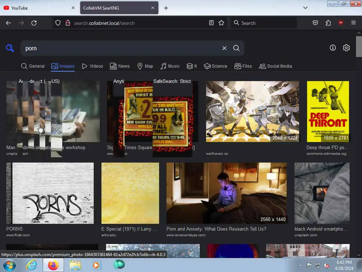Select the CollabVM SearXNG tab

click(x=119, y=8)
